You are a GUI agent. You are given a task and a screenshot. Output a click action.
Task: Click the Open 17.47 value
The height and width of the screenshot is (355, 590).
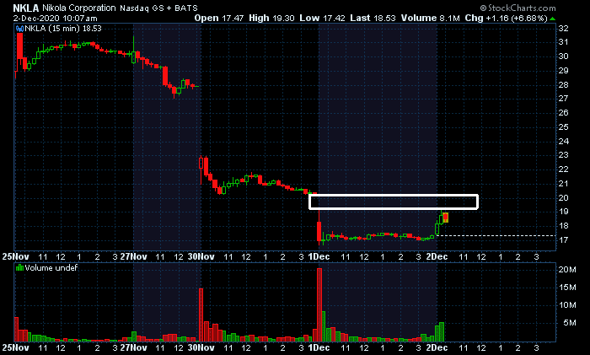click(218, 18)
